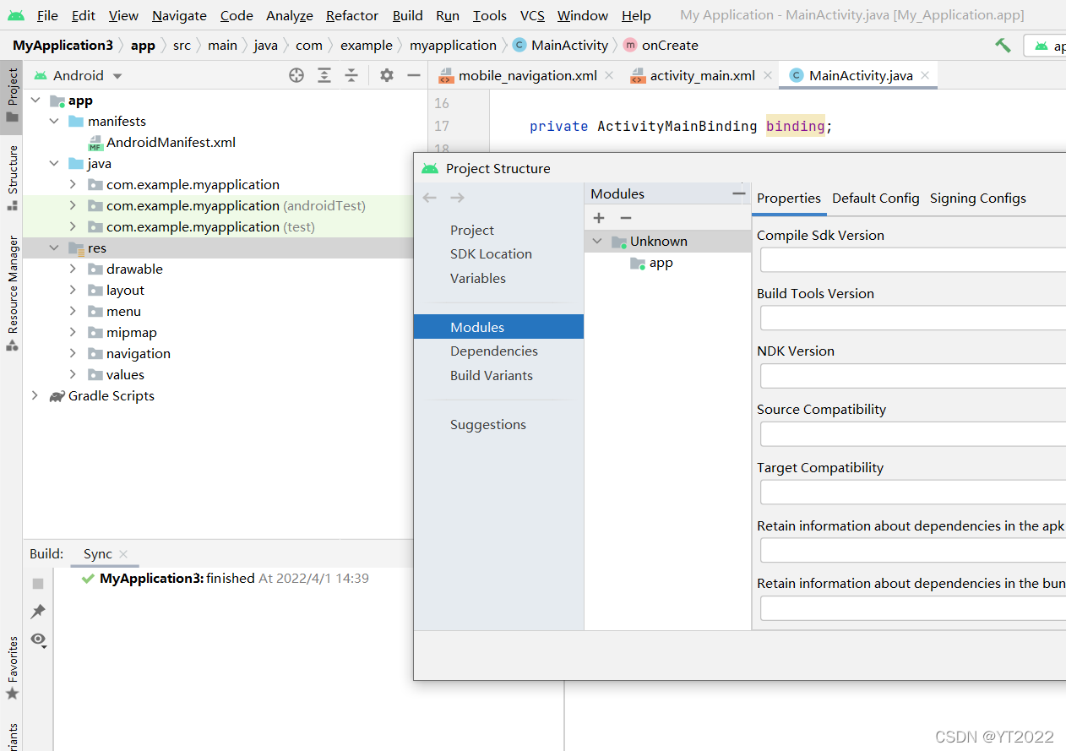Image resolution: width=1066 pixels, height=751 pixels.
Task: Expand the layout folder
Action: [x=73, y=291]
